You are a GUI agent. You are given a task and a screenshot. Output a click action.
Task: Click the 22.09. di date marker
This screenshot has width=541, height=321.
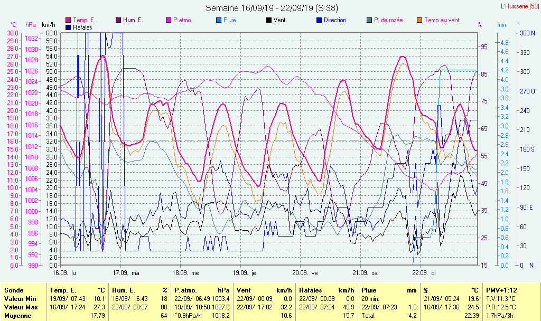click(424, 273)
